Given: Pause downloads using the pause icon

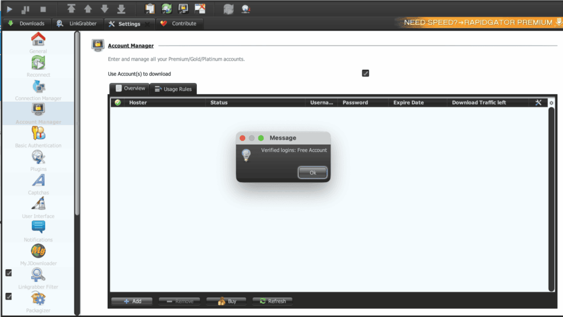Looking at the screenshot, I should tap(25, 9).
